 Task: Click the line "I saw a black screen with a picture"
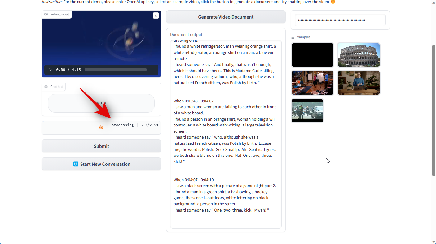pos(225,186)
